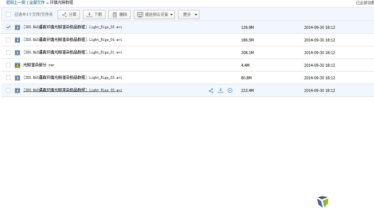The image size is (374, 210).
Task: Click video file icon for Light_Rigs_01.avi
Action: point(17,53)
